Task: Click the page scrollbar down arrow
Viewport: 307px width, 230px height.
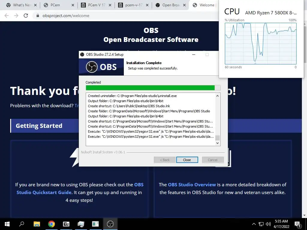Action: coord(305,215)
